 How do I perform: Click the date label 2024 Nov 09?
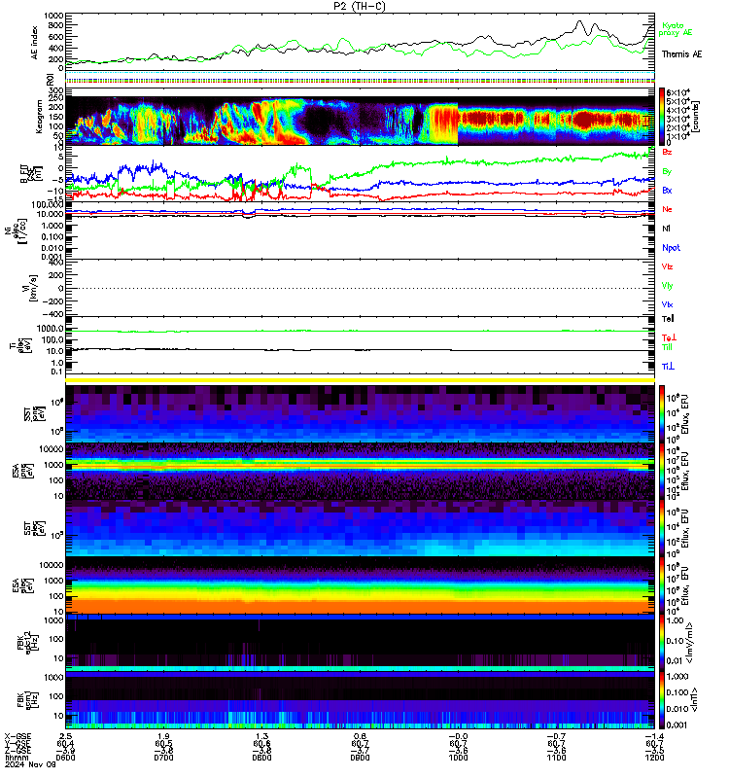click(x=30, y=764)
